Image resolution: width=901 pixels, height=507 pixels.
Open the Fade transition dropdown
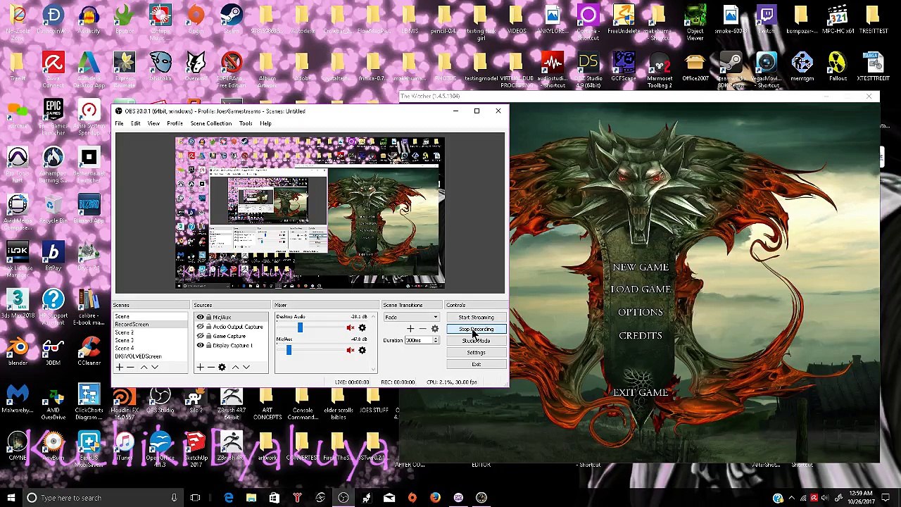click(411, 318)
